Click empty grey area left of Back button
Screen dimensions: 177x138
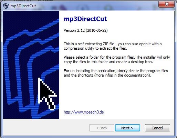(46, 128)
